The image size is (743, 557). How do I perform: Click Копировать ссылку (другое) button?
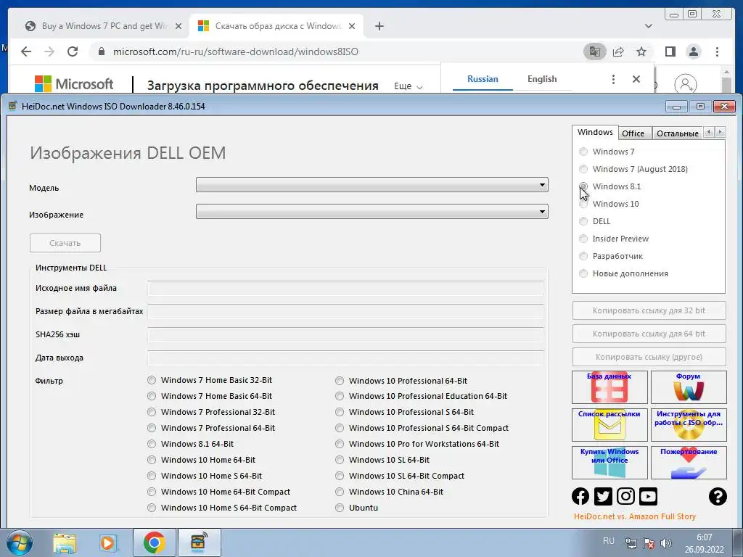pos(649,357)
